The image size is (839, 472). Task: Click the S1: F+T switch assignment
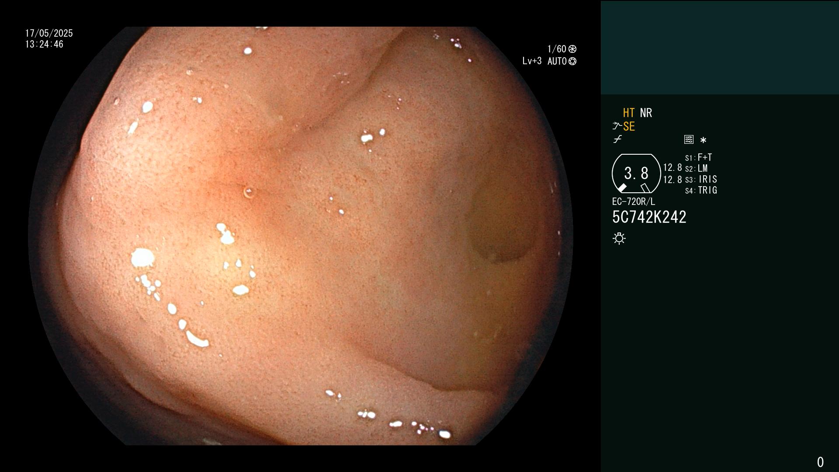(698, 157)
